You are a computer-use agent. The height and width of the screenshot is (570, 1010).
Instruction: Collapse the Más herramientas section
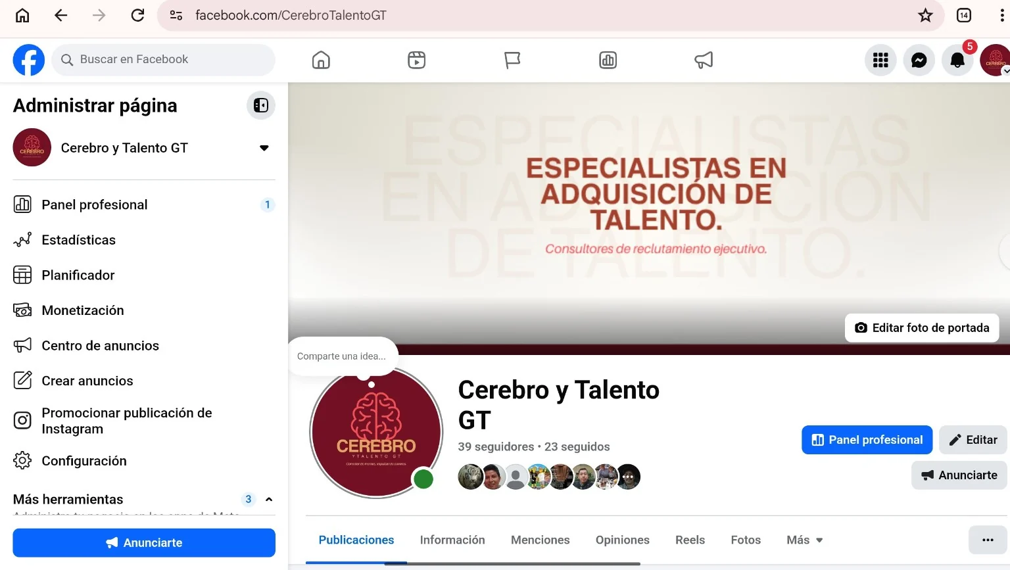(x=269, y=500)
